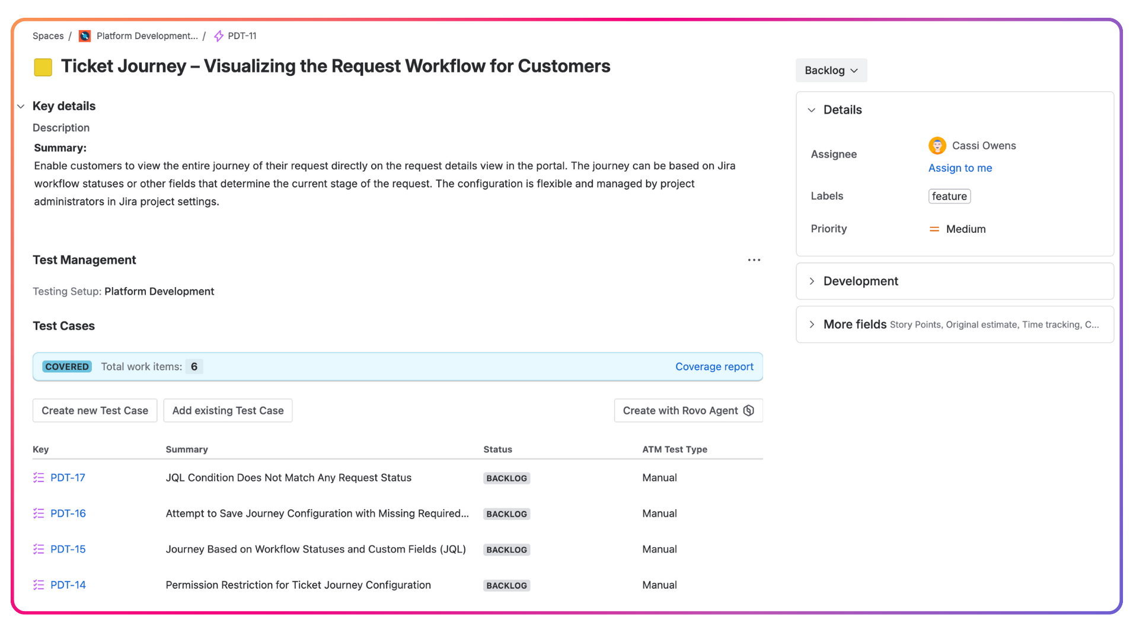Click the Platform Development project icon in breadcrumb
This screenshot has height=630, width=1136.
coord(85,36)
